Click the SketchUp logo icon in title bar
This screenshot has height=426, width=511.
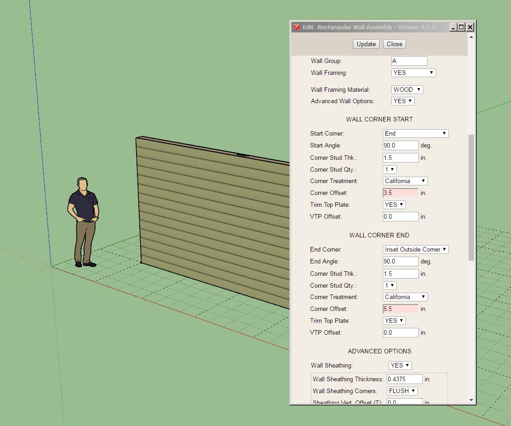[x=296, y=27]
